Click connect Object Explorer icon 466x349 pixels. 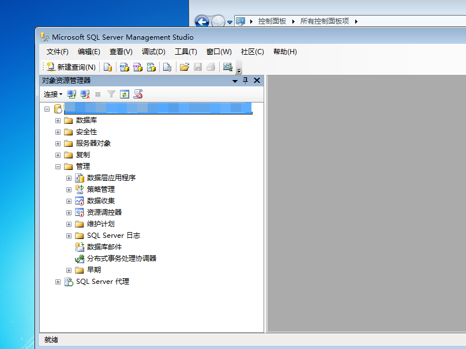coord(72,94)
